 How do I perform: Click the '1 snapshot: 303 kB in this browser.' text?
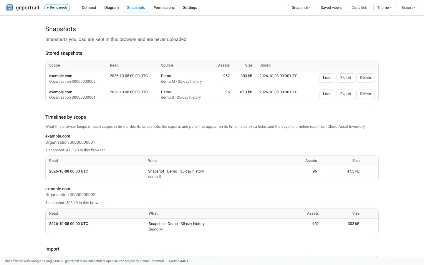pyautogui.click(x=75, y=203)
